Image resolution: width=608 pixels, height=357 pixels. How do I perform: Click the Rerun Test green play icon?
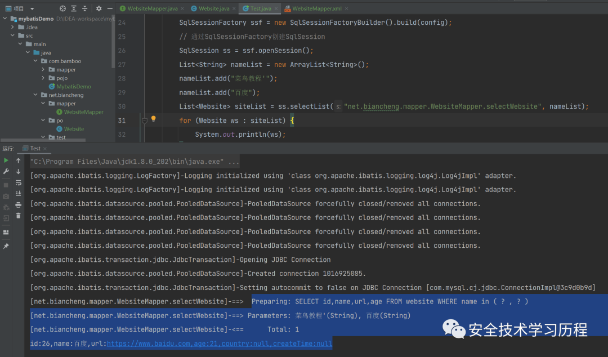pos(6,160)
